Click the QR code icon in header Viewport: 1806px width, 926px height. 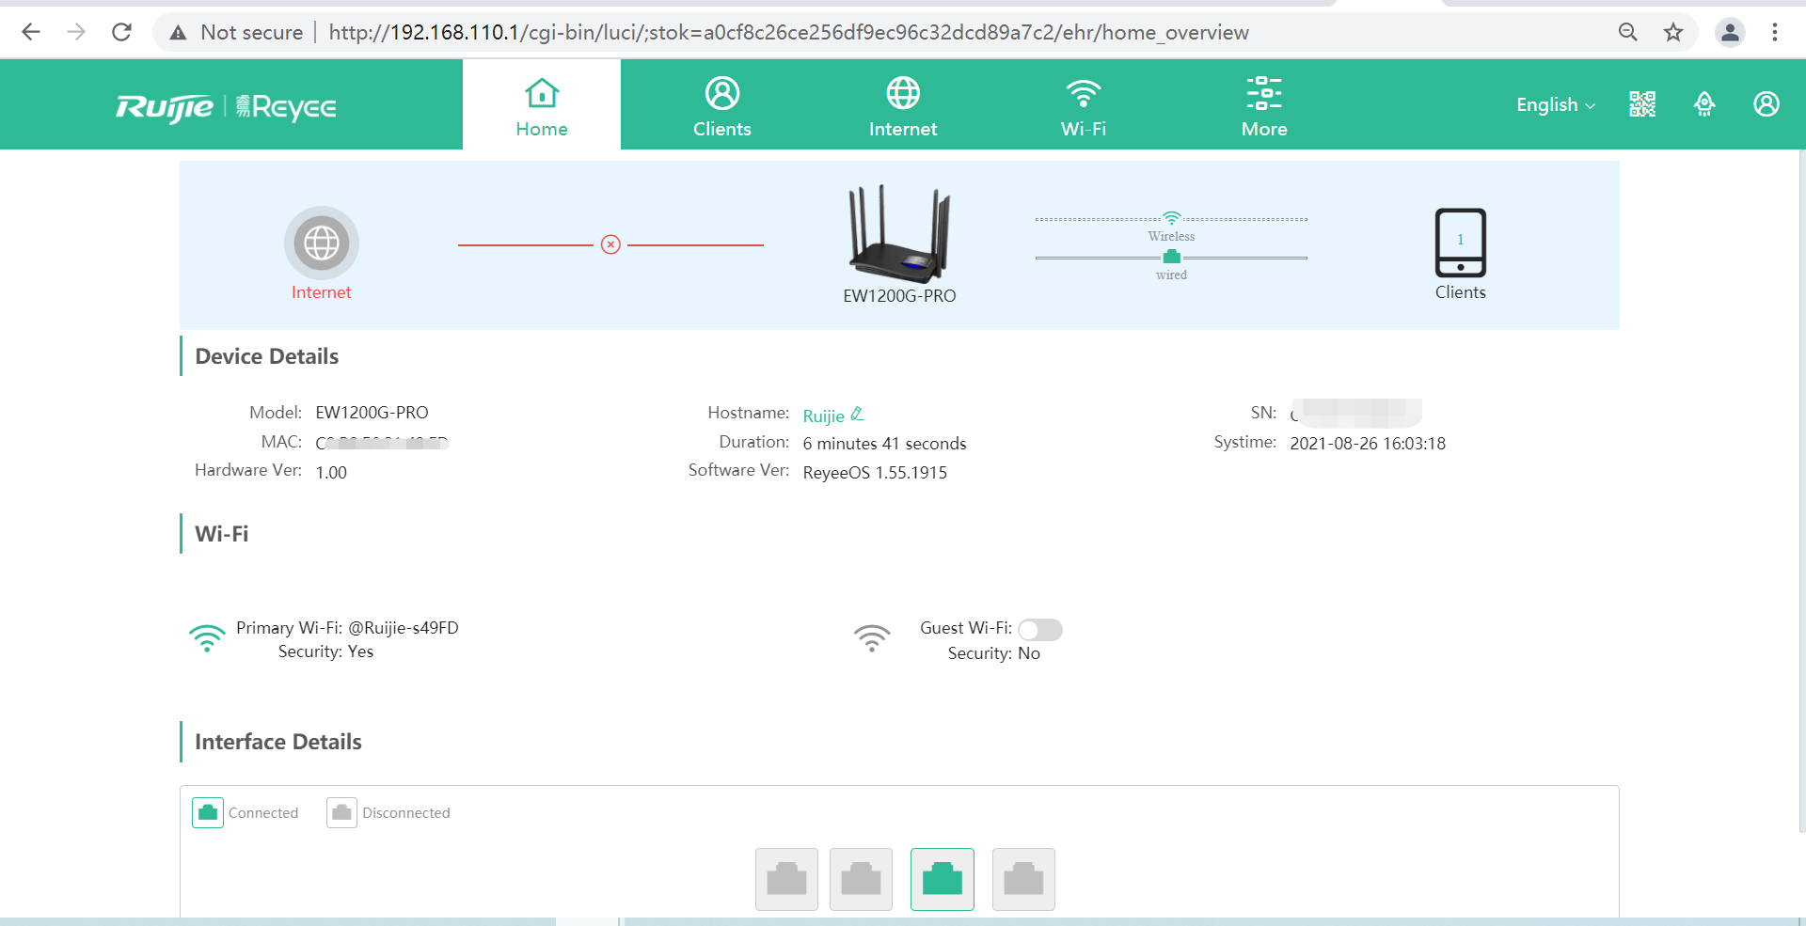coord(1642,104)
